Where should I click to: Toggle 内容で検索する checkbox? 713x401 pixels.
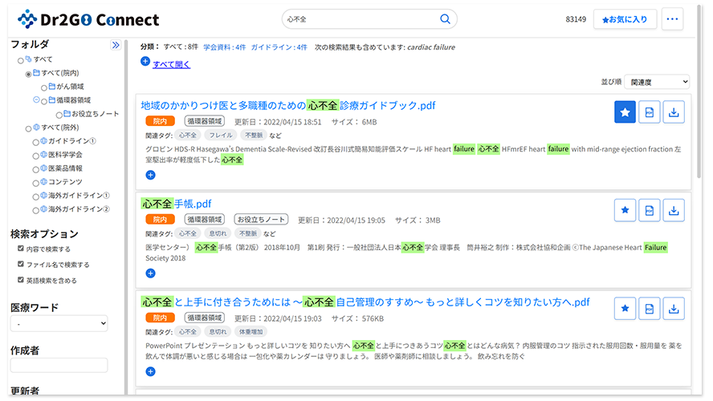coord(20,249)
